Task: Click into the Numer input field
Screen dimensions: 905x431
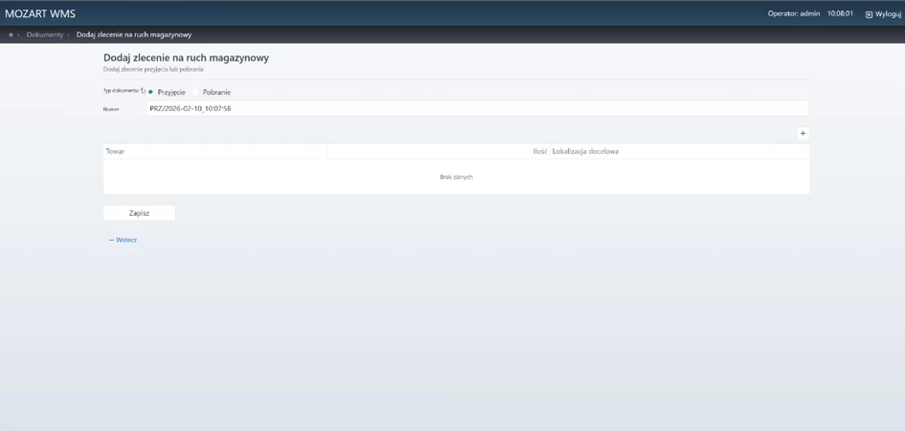Action: 476,109
